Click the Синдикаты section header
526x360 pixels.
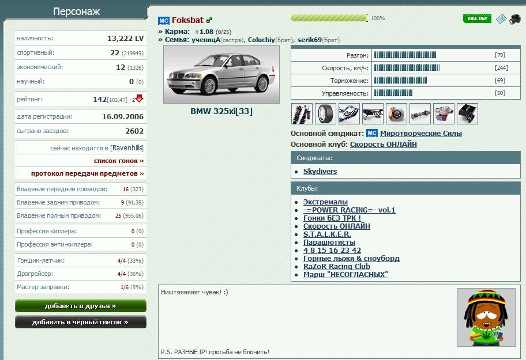[x=405, y=158]
